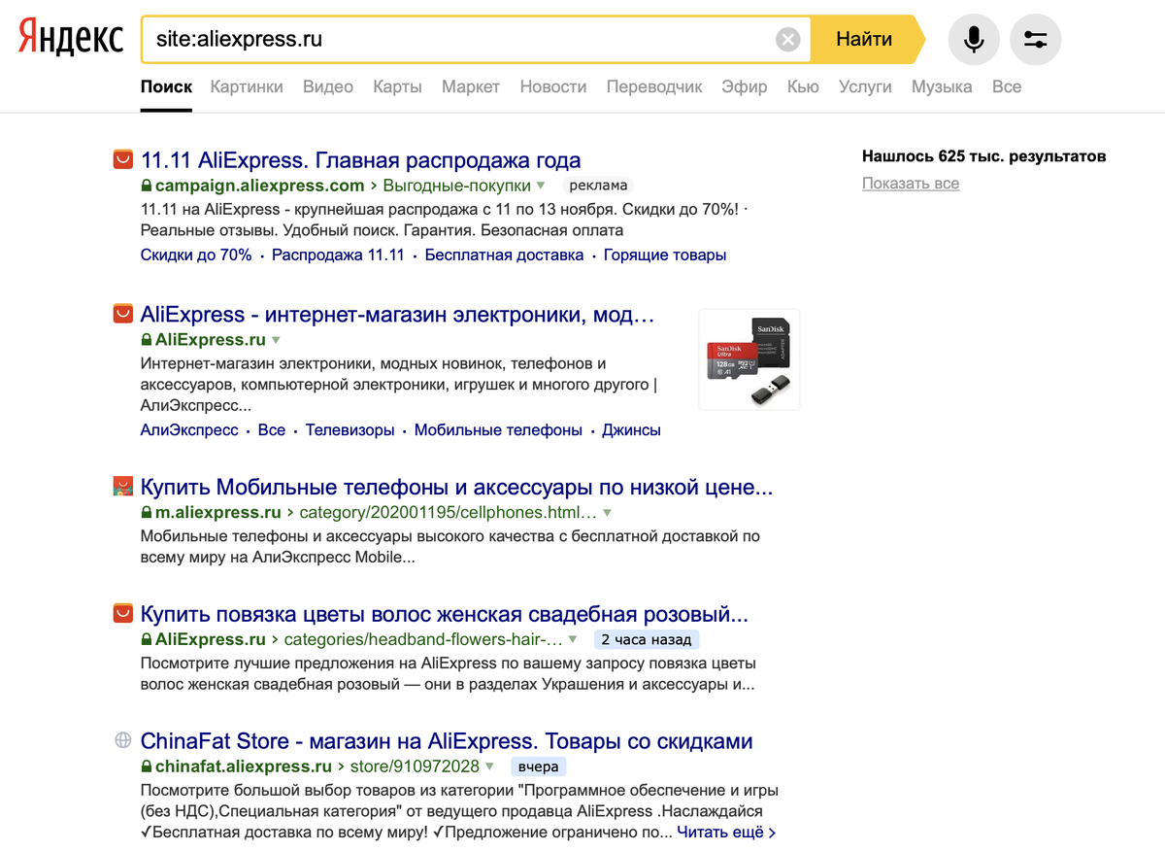Switch to the Видео tab
This screenshot has width=1165, height=851.
[328, 86]
